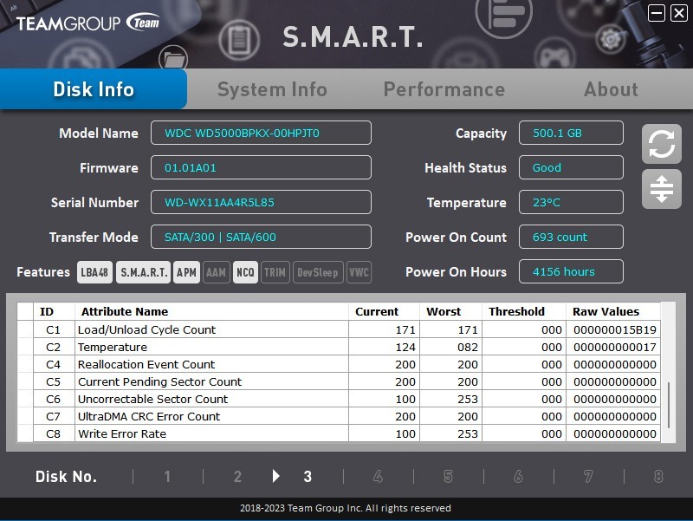Viewport: 693px width, 521px height.
Task: Click the Transfer Mode field SATA/300 | SATA/600
Action: tap(261, 237)
